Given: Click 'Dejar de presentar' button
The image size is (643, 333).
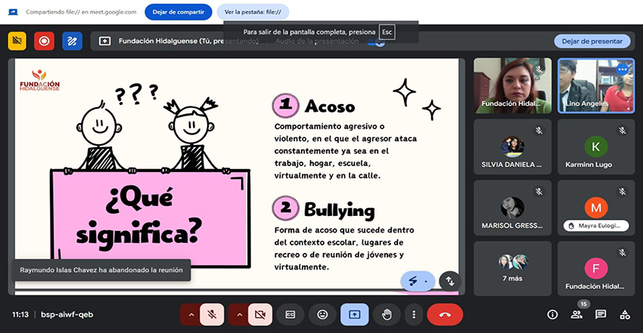Looking at the screenshot, I should 592,42.
